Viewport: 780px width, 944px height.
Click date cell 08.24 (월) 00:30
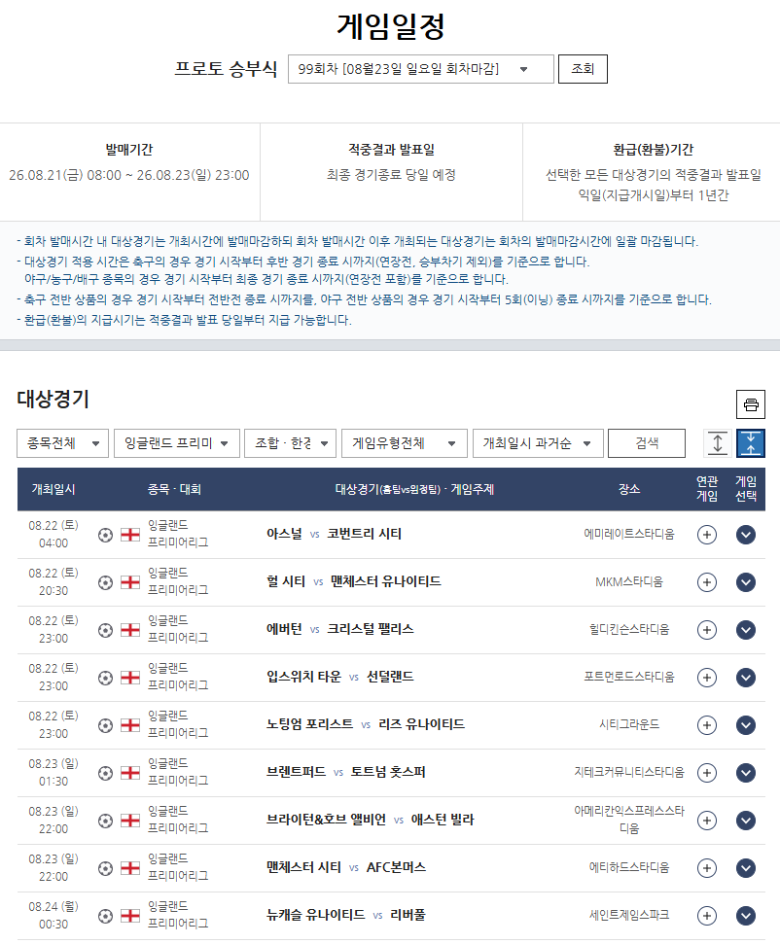(53, 915)
